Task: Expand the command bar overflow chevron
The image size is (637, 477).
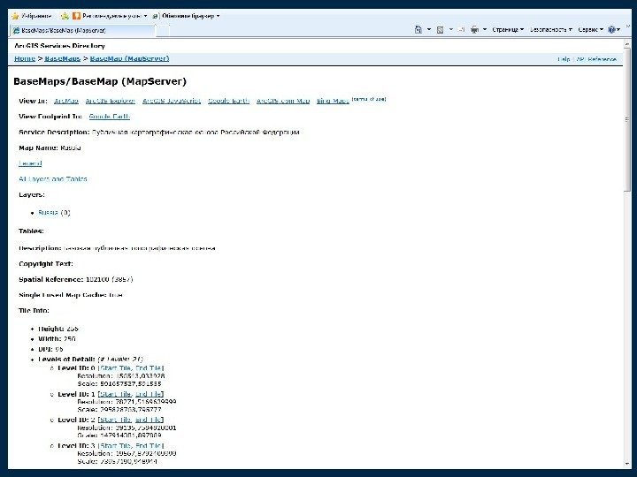Action: (627, 26)
